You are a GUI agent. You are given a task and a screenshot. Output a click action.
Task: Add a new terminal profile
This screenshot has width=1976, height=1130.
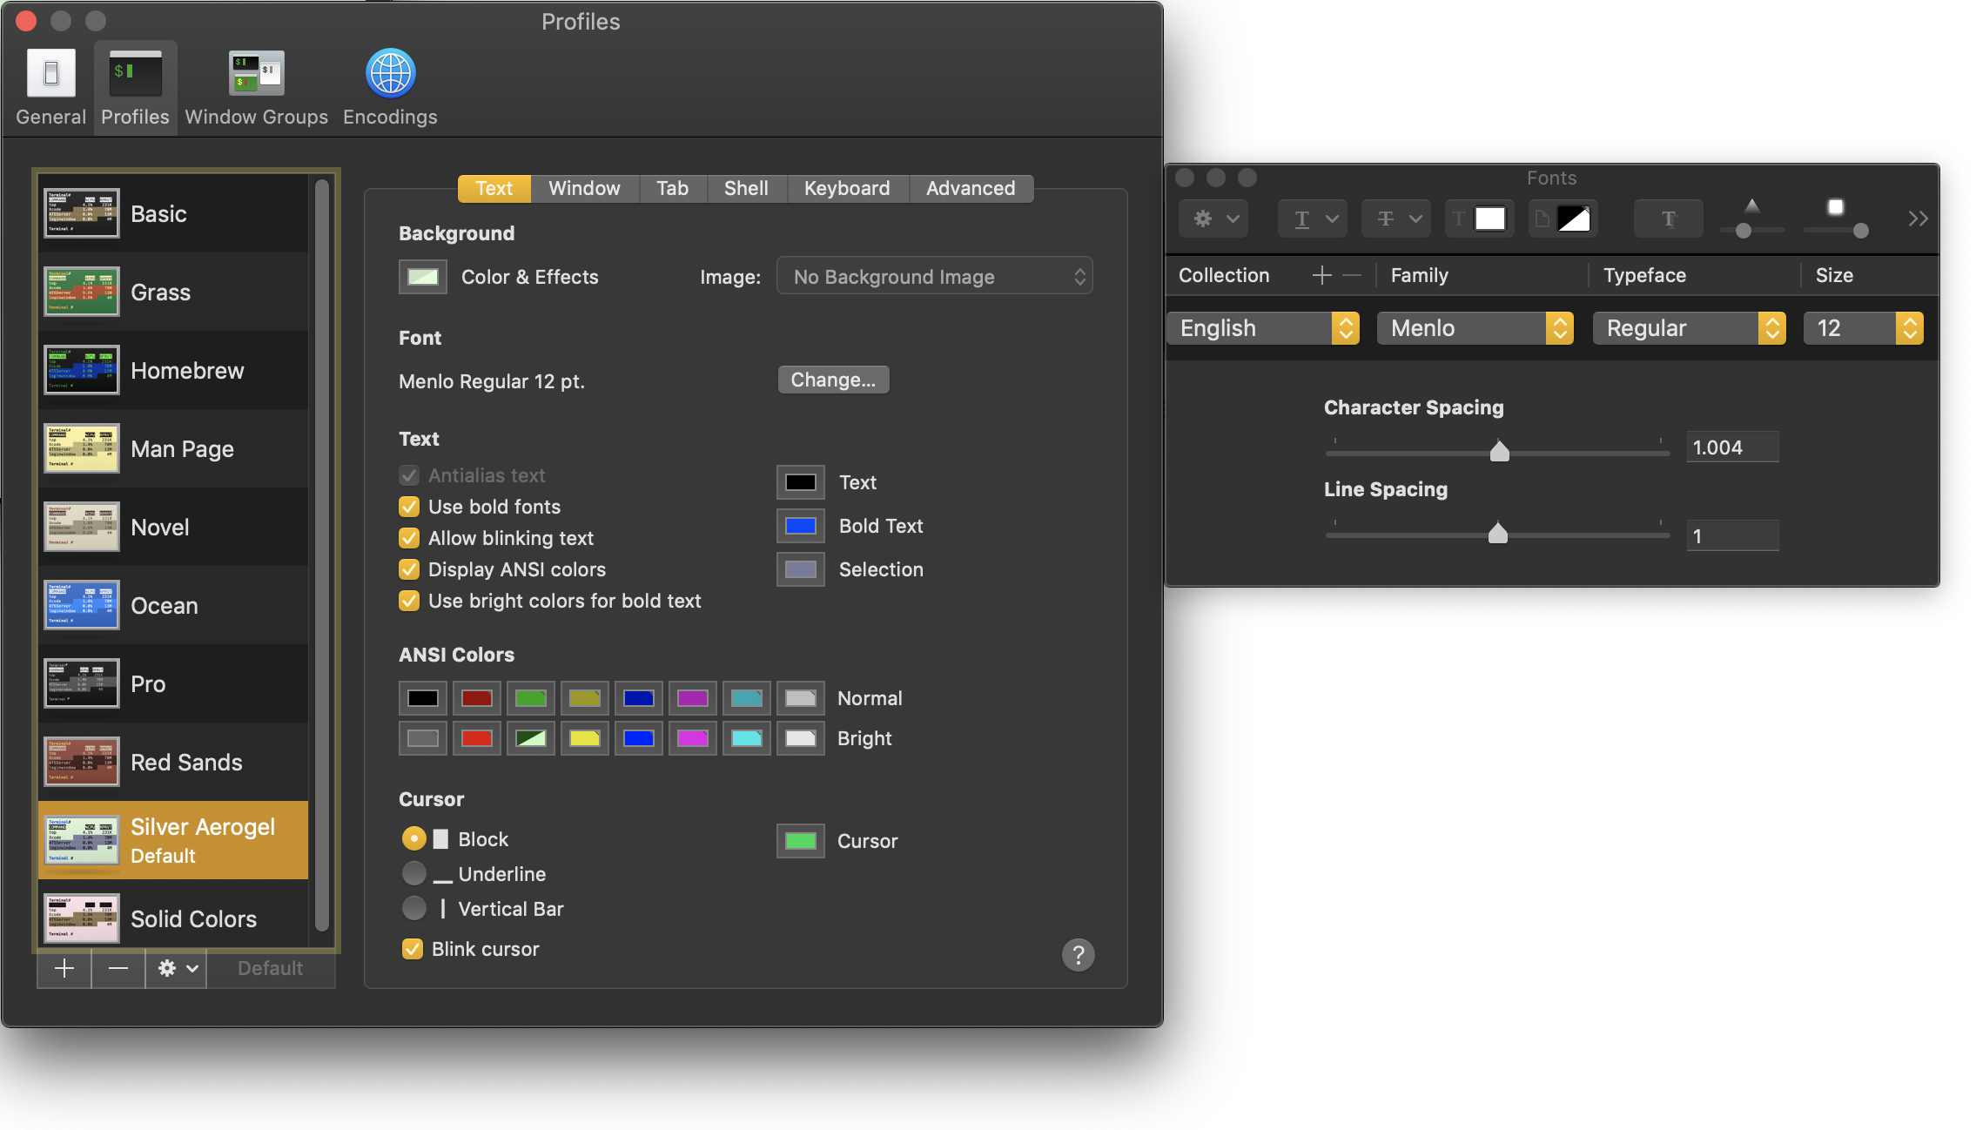pyautogui.click(x=64, y=968)
